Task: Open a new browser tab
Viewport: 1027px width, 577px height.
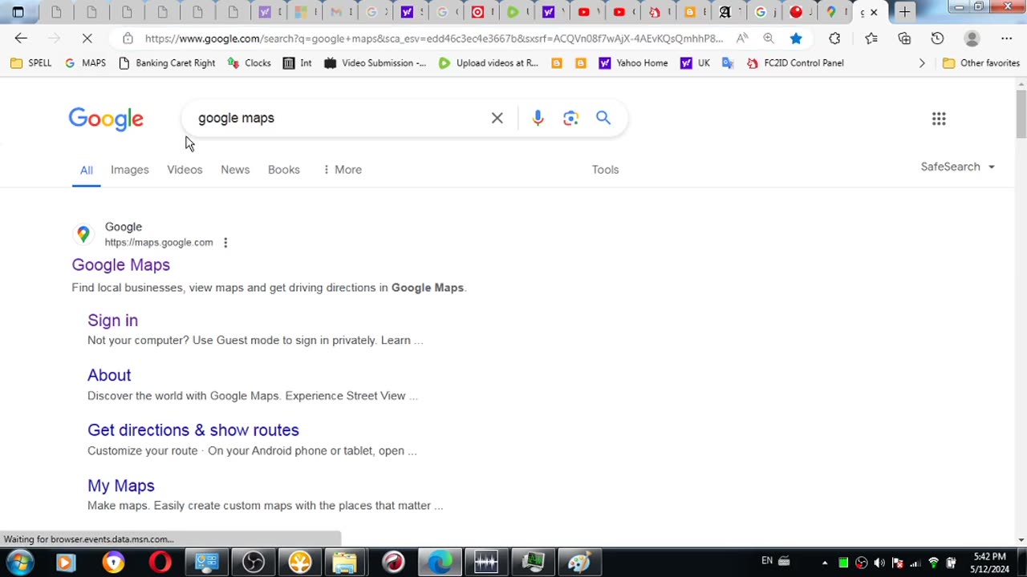Action: click(x=904, y=12)
